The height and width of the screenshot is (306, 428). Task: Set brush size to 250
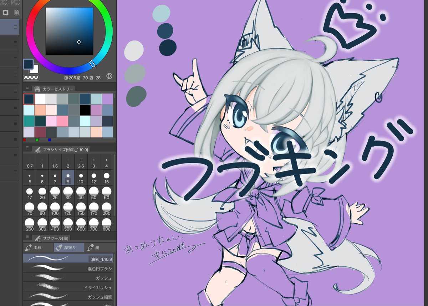coord(30,225)
